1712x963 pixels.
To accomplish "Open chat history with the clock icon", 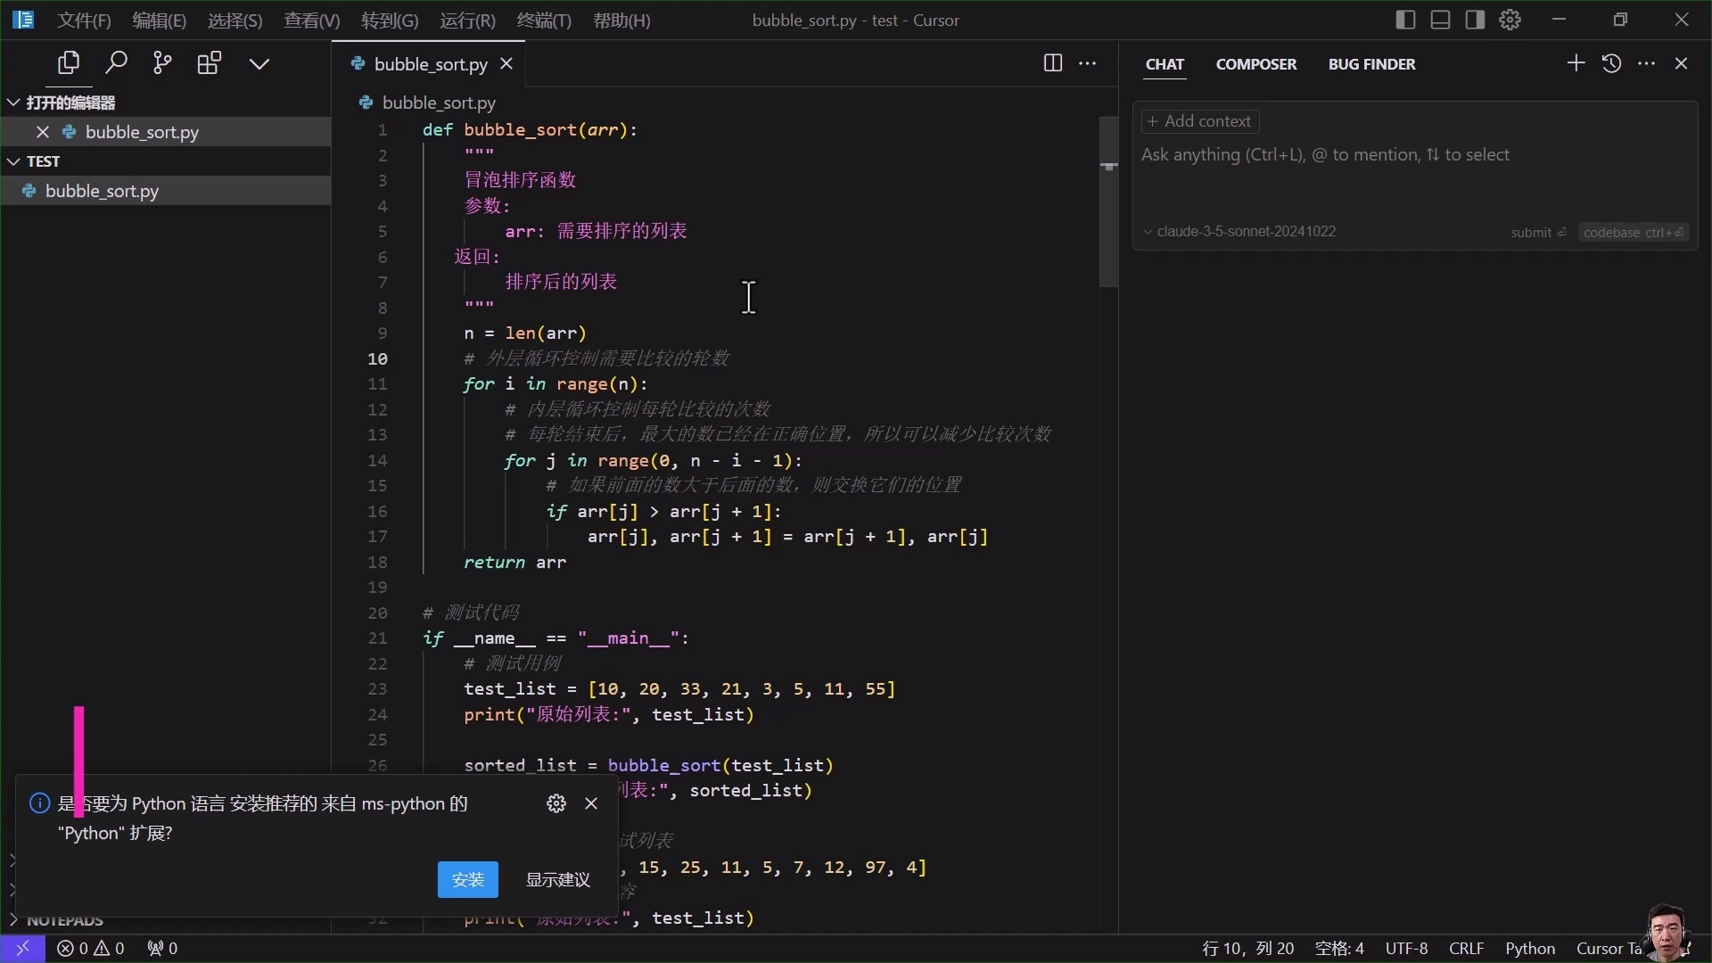I will [1612, 63].
